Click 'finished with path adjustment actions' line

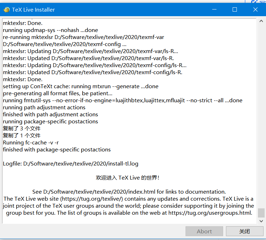click(x=50, y=115)
